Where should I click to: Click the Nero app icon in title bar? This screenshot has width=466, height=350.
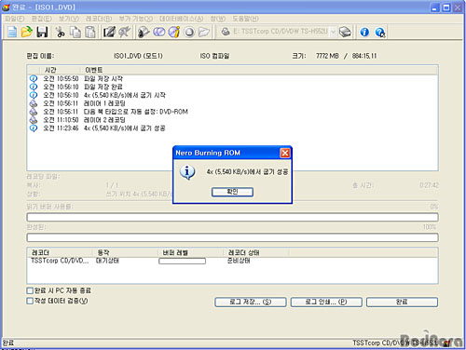pos(7,7)
